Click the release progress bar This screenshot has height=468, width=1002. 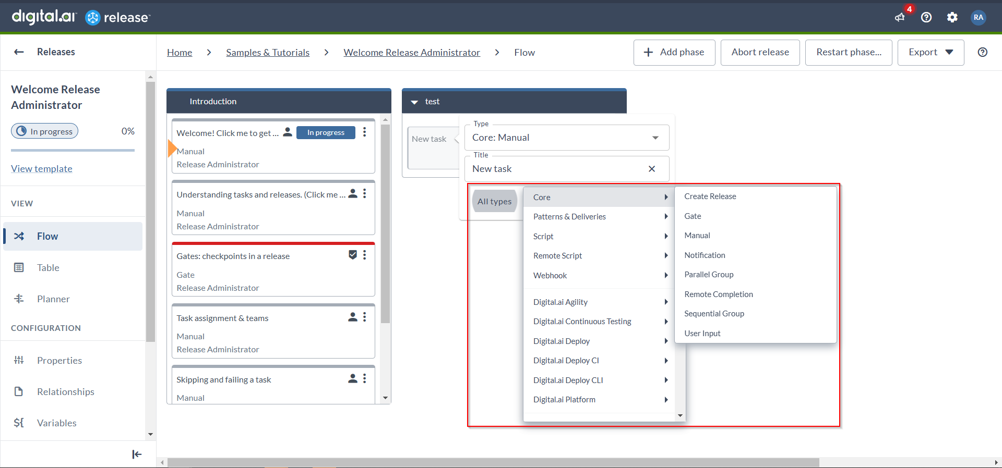[73, 151]
